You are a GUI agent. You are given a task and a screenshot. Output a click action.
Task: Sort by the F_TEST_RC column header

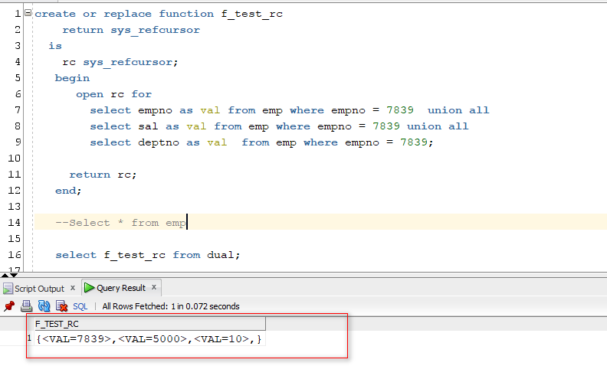(x=149, y=324)
